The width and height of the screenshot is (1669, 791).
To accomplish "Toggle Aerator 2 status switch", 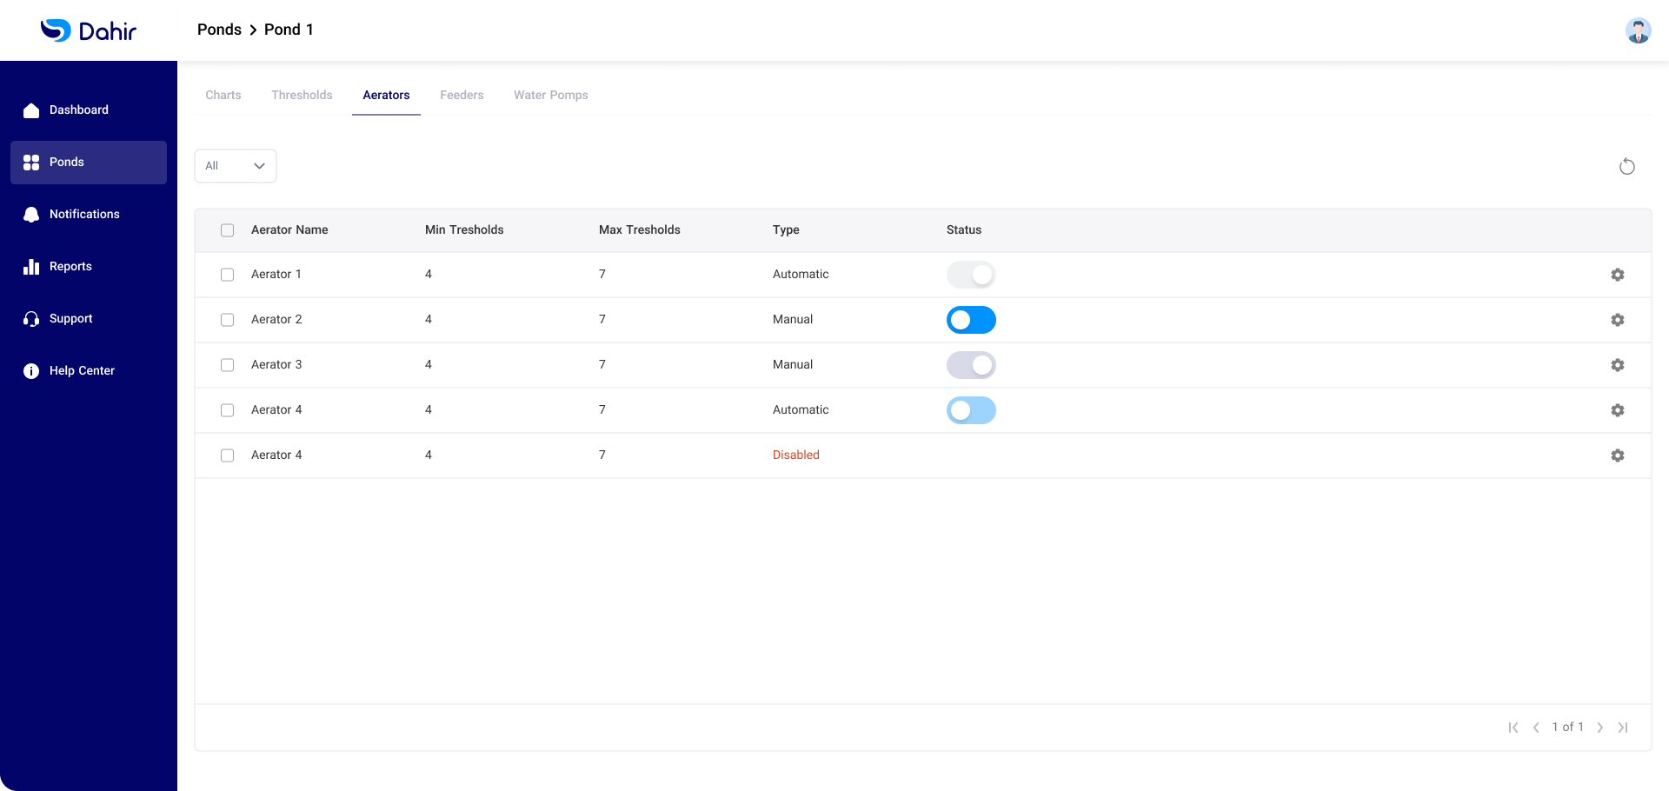I will pos(971,320).
